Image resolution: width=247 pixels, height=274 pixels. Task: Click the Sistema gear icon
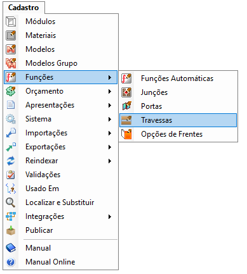[x=11, y=119]
